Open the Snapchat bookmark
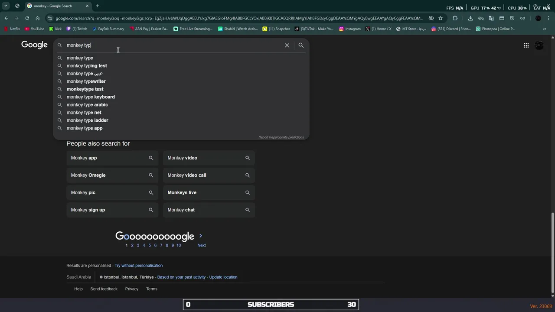555x312 pixels. pos(277,29)
